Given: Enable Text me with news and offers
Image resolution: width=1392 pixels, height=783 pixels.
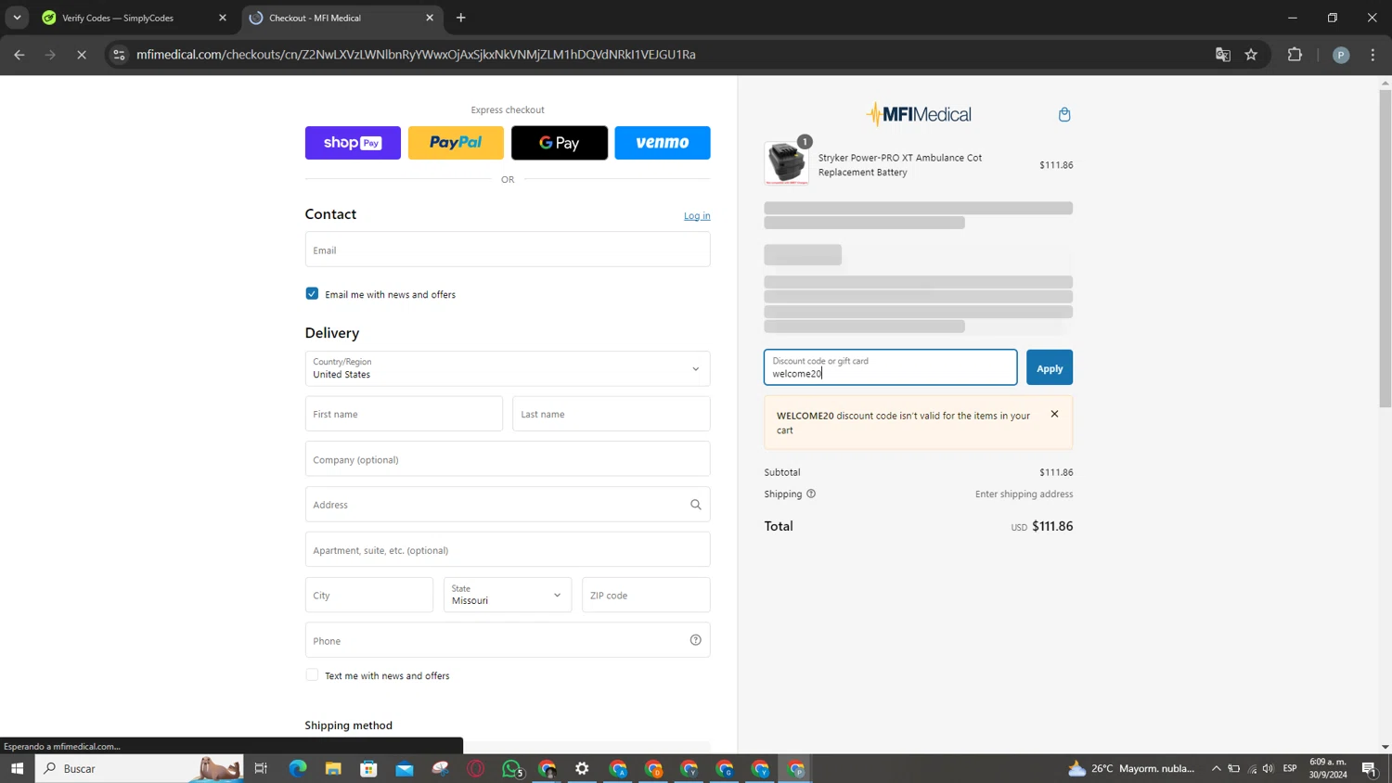Looking at the screenshot, I should click(x=312, y=675).
